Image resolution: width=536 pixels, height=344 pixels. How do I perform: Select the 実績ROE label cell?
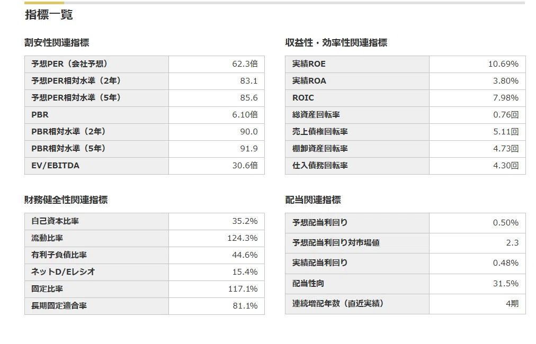tap(357, 64)
